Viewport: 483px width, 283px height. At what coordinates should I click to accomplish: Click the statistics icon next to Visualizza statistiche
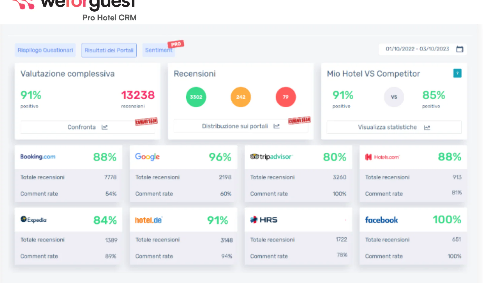[x=427, y=127]
